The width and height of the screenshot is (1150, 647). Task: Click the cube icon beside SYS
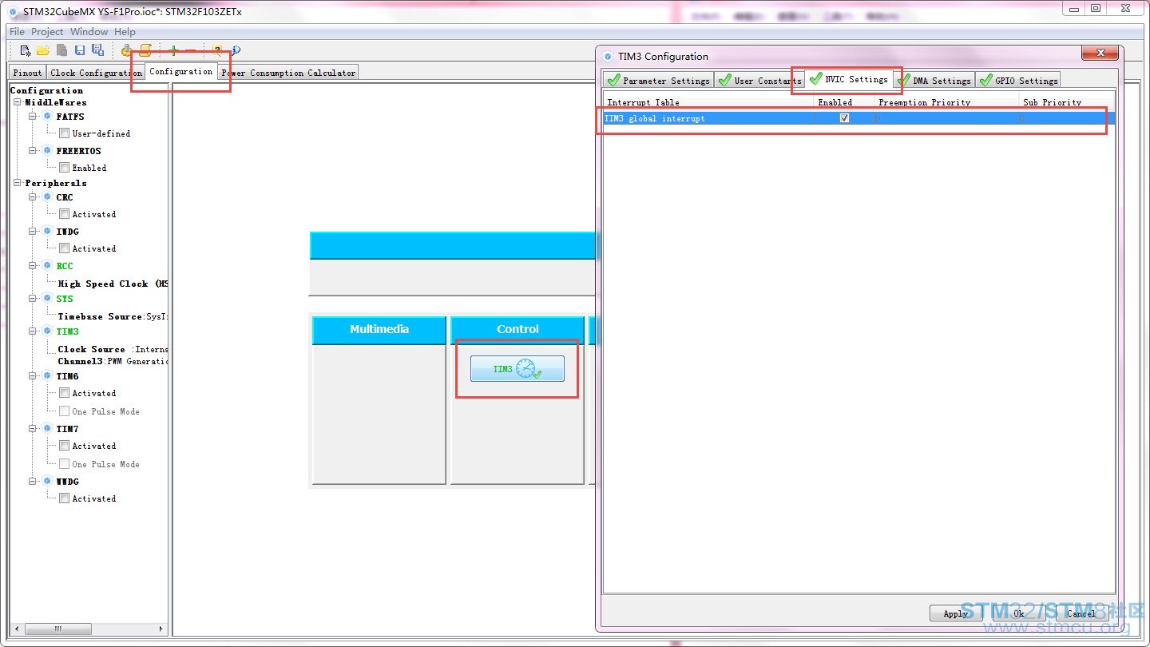[x=47, y=299]
